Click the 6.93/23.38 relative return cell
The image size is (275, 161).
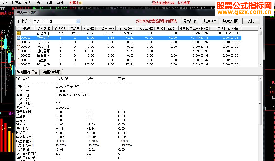tap(200, 51)
